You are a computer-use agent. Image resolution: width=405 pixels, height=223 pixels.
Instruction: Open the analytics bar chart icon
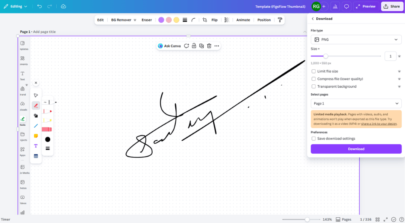click(x=335, y=6)
